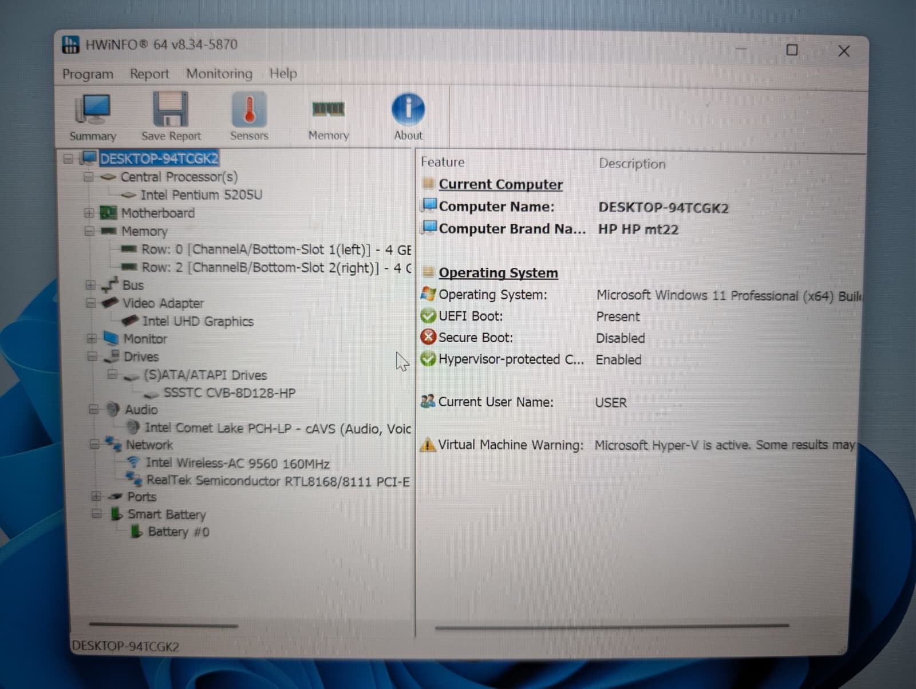Click the warning triangle icon for Virtual Machine Warning
The width and height of the screenshot is (916, 689).
coord(428,445)
